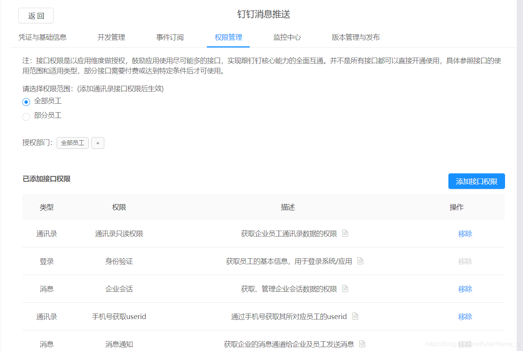Remove the 通讯录只读权限 permission

(465, 234)
